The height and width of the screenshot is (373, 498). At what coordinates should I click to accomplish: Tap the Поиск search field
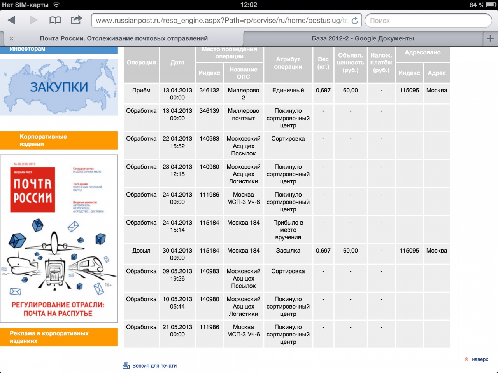(428, 21)
